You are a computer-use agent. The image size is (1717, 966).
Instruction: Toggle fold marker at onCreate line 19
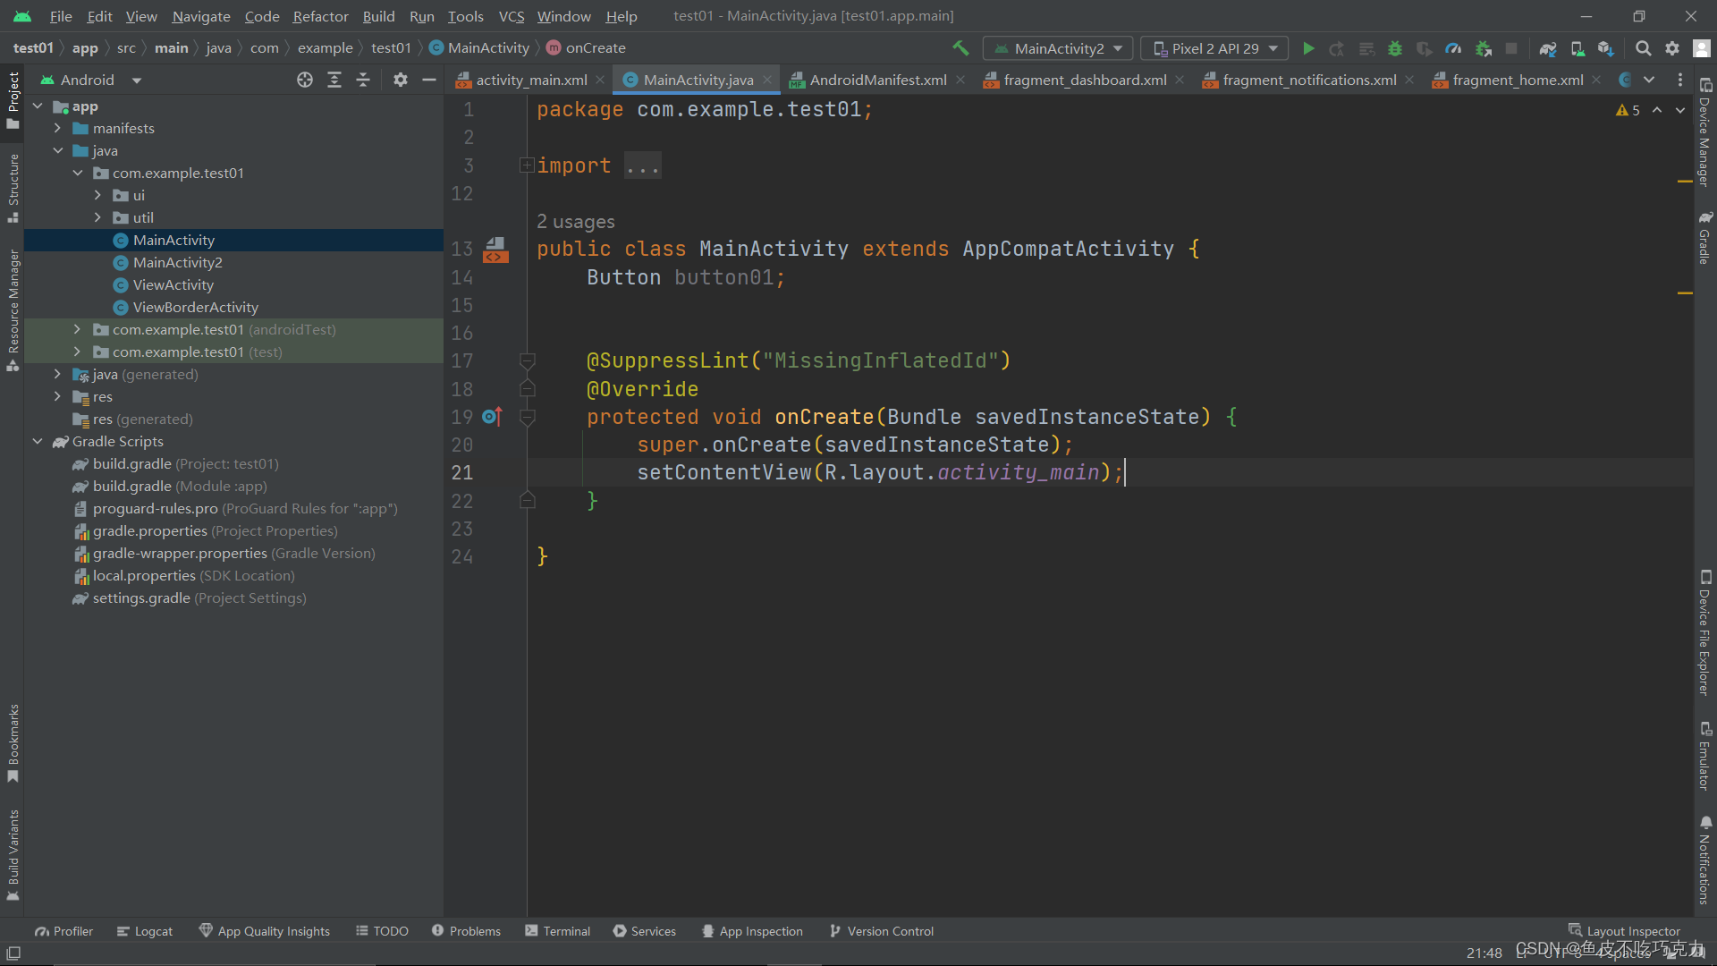[x=528, y=418]
